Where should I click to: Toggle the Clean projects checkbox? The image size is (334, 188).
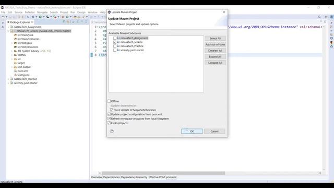pos(109,123)
